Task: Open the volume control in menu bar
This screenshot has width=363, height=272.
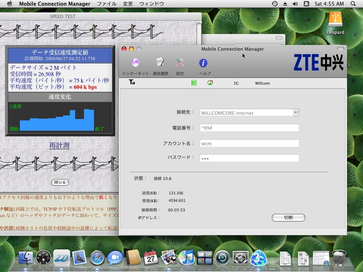Action: point(295,4)
